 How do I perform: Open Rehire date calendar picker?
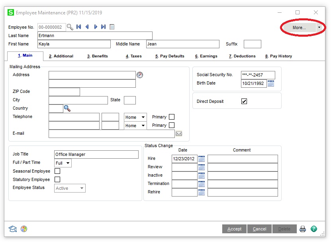[202, 192]
